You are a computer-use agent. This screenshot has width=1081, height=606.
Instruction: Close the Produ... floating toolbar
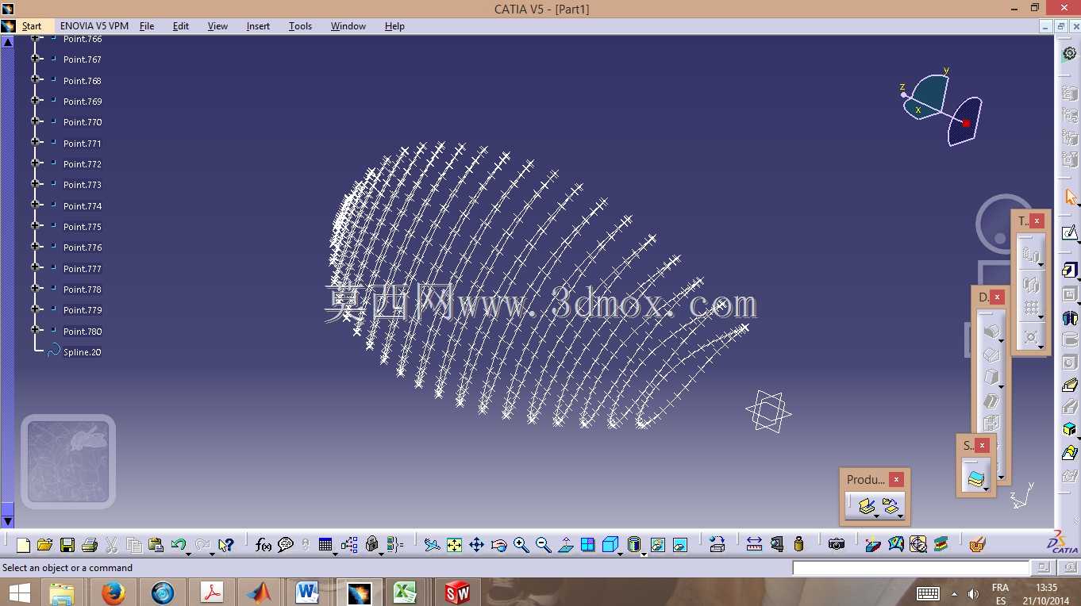pos(896,480)
